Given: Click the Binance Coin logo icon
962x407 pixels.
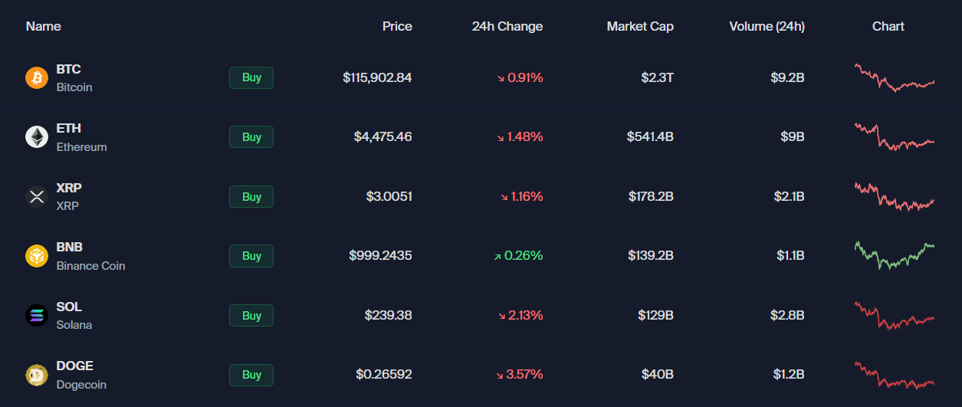Looking at the screenshot, I should (x=37, y=256).
